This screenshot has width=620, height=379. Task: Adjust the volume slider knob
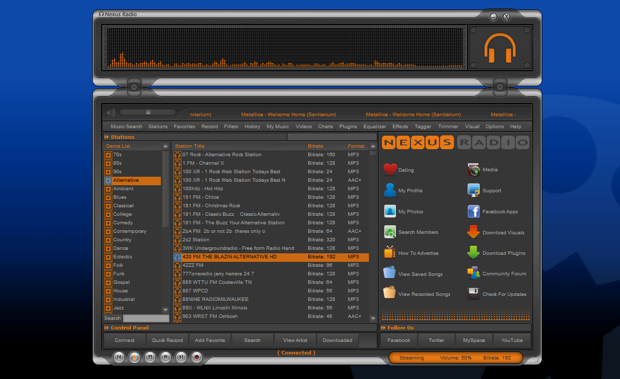[x=148, y=112]
